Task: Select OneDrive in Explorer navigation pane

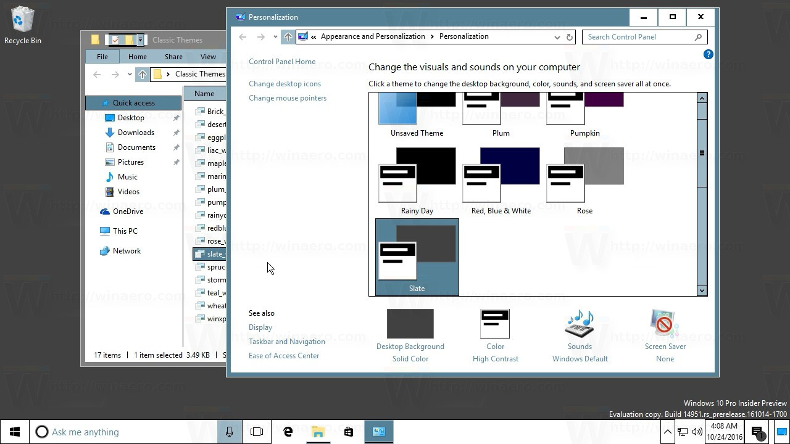Action: coord(128,212)
